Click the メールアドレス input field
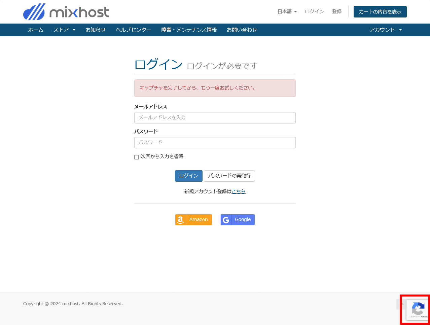Viewport: 430px width, 325px height. [x=215, y=118]
